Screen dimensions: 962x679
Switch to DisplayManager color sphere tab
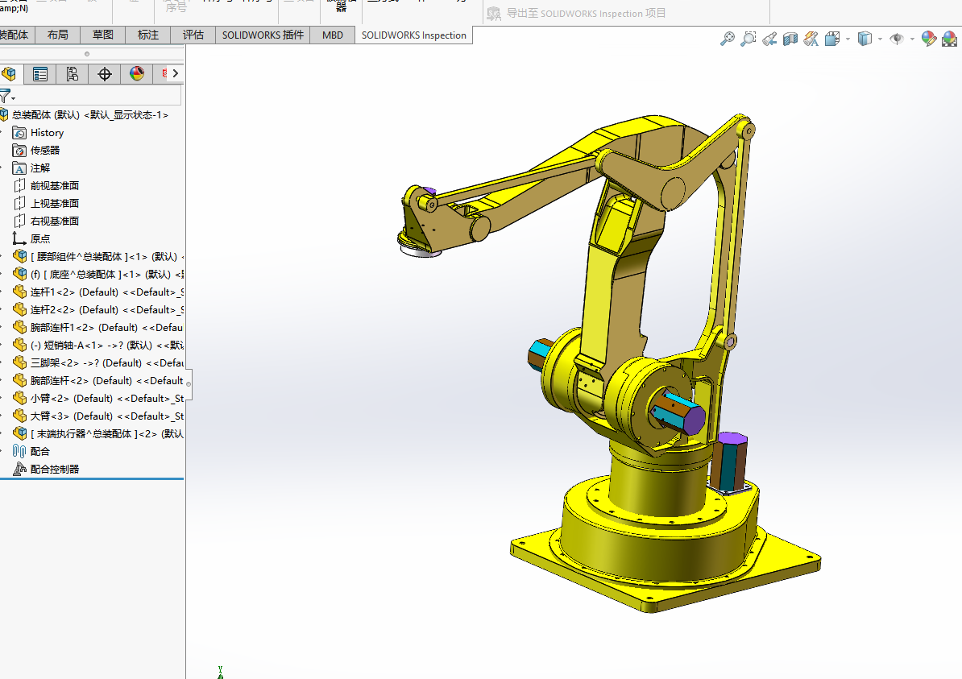137,74
